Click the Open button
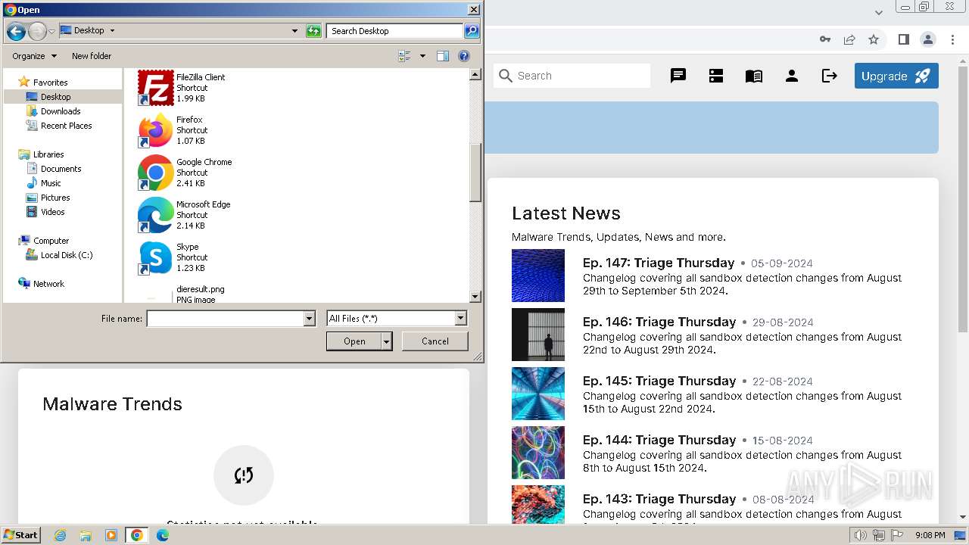The image size is (969, 545). pyautogui.click(x=354, y=341)
